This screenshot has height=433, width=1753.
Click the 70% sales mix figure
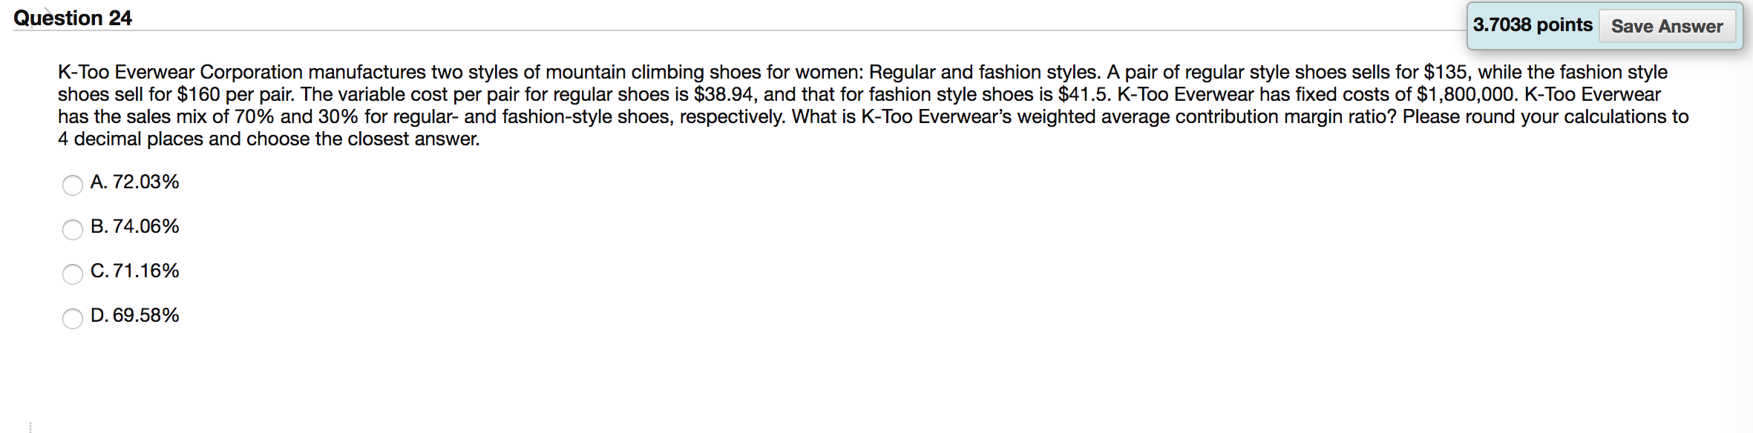pos(255,116)
